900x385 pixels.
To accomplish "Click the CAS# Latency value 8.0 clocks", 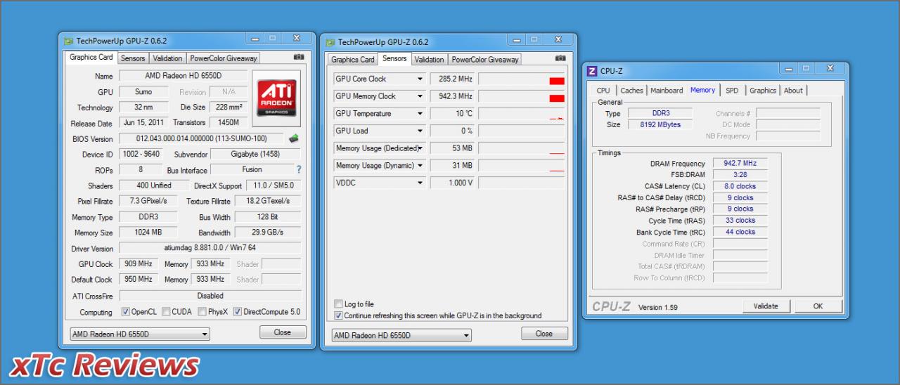I will tap(740, 186).
